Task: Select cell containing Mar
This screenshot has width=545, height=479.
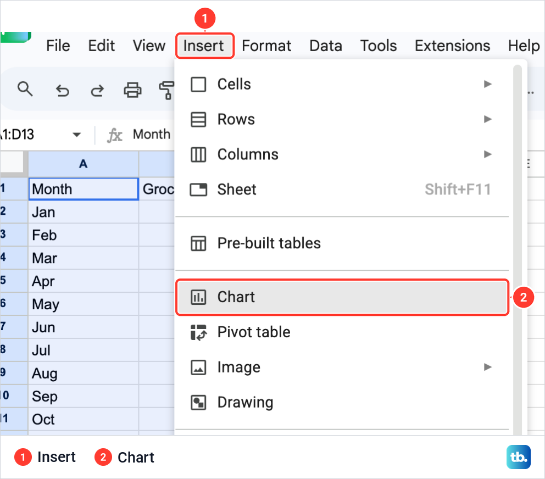Action: [84, 258]
